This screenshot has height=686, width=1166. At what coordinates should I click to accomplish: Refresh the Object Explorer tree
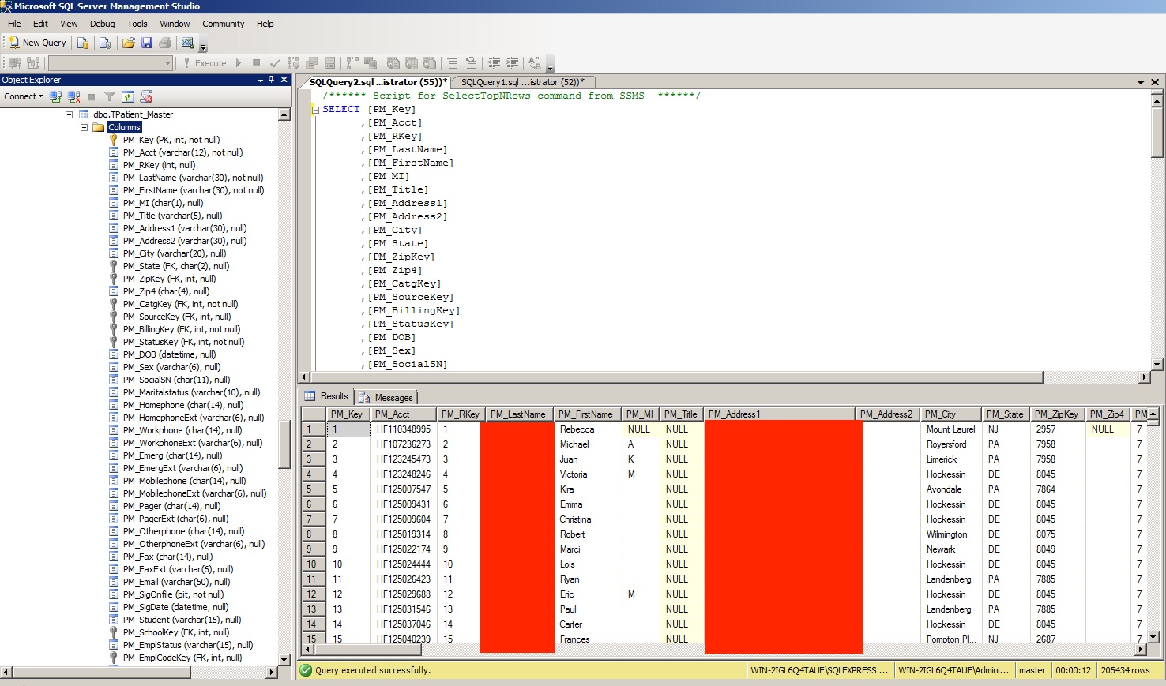click(128, 96)
